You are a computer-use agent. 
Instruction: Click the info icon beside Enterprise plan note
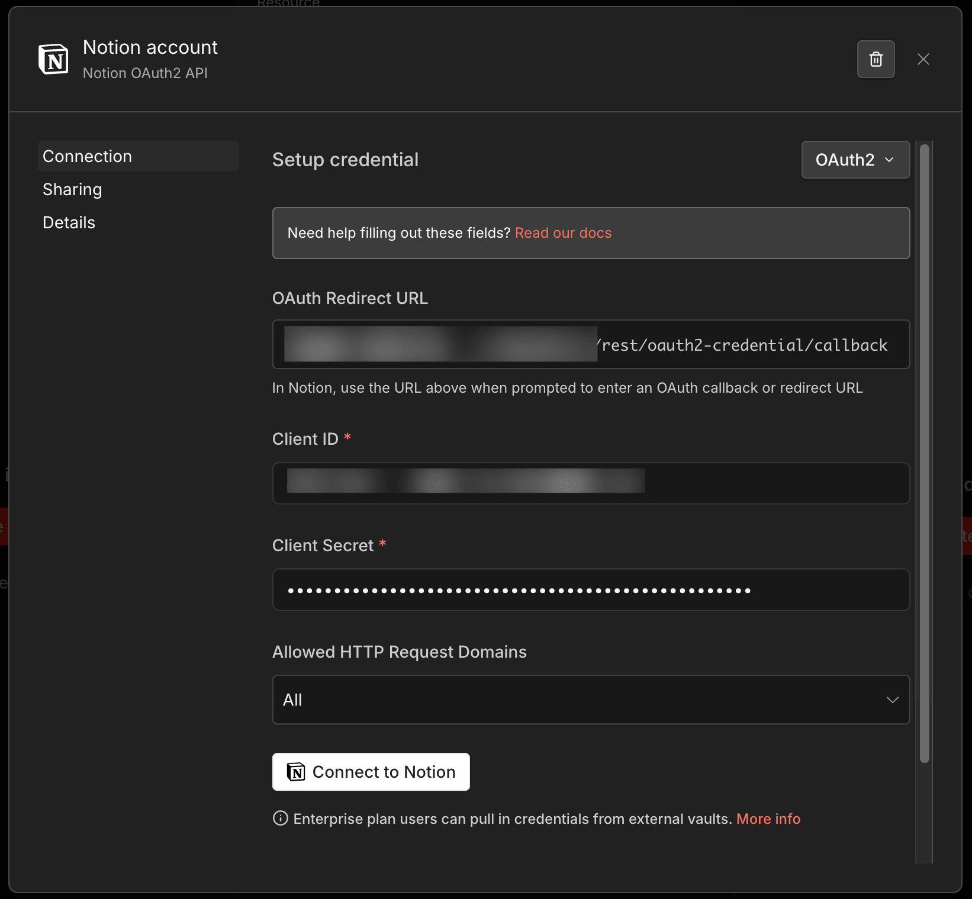pyautogui.click(x=280, y=819)
